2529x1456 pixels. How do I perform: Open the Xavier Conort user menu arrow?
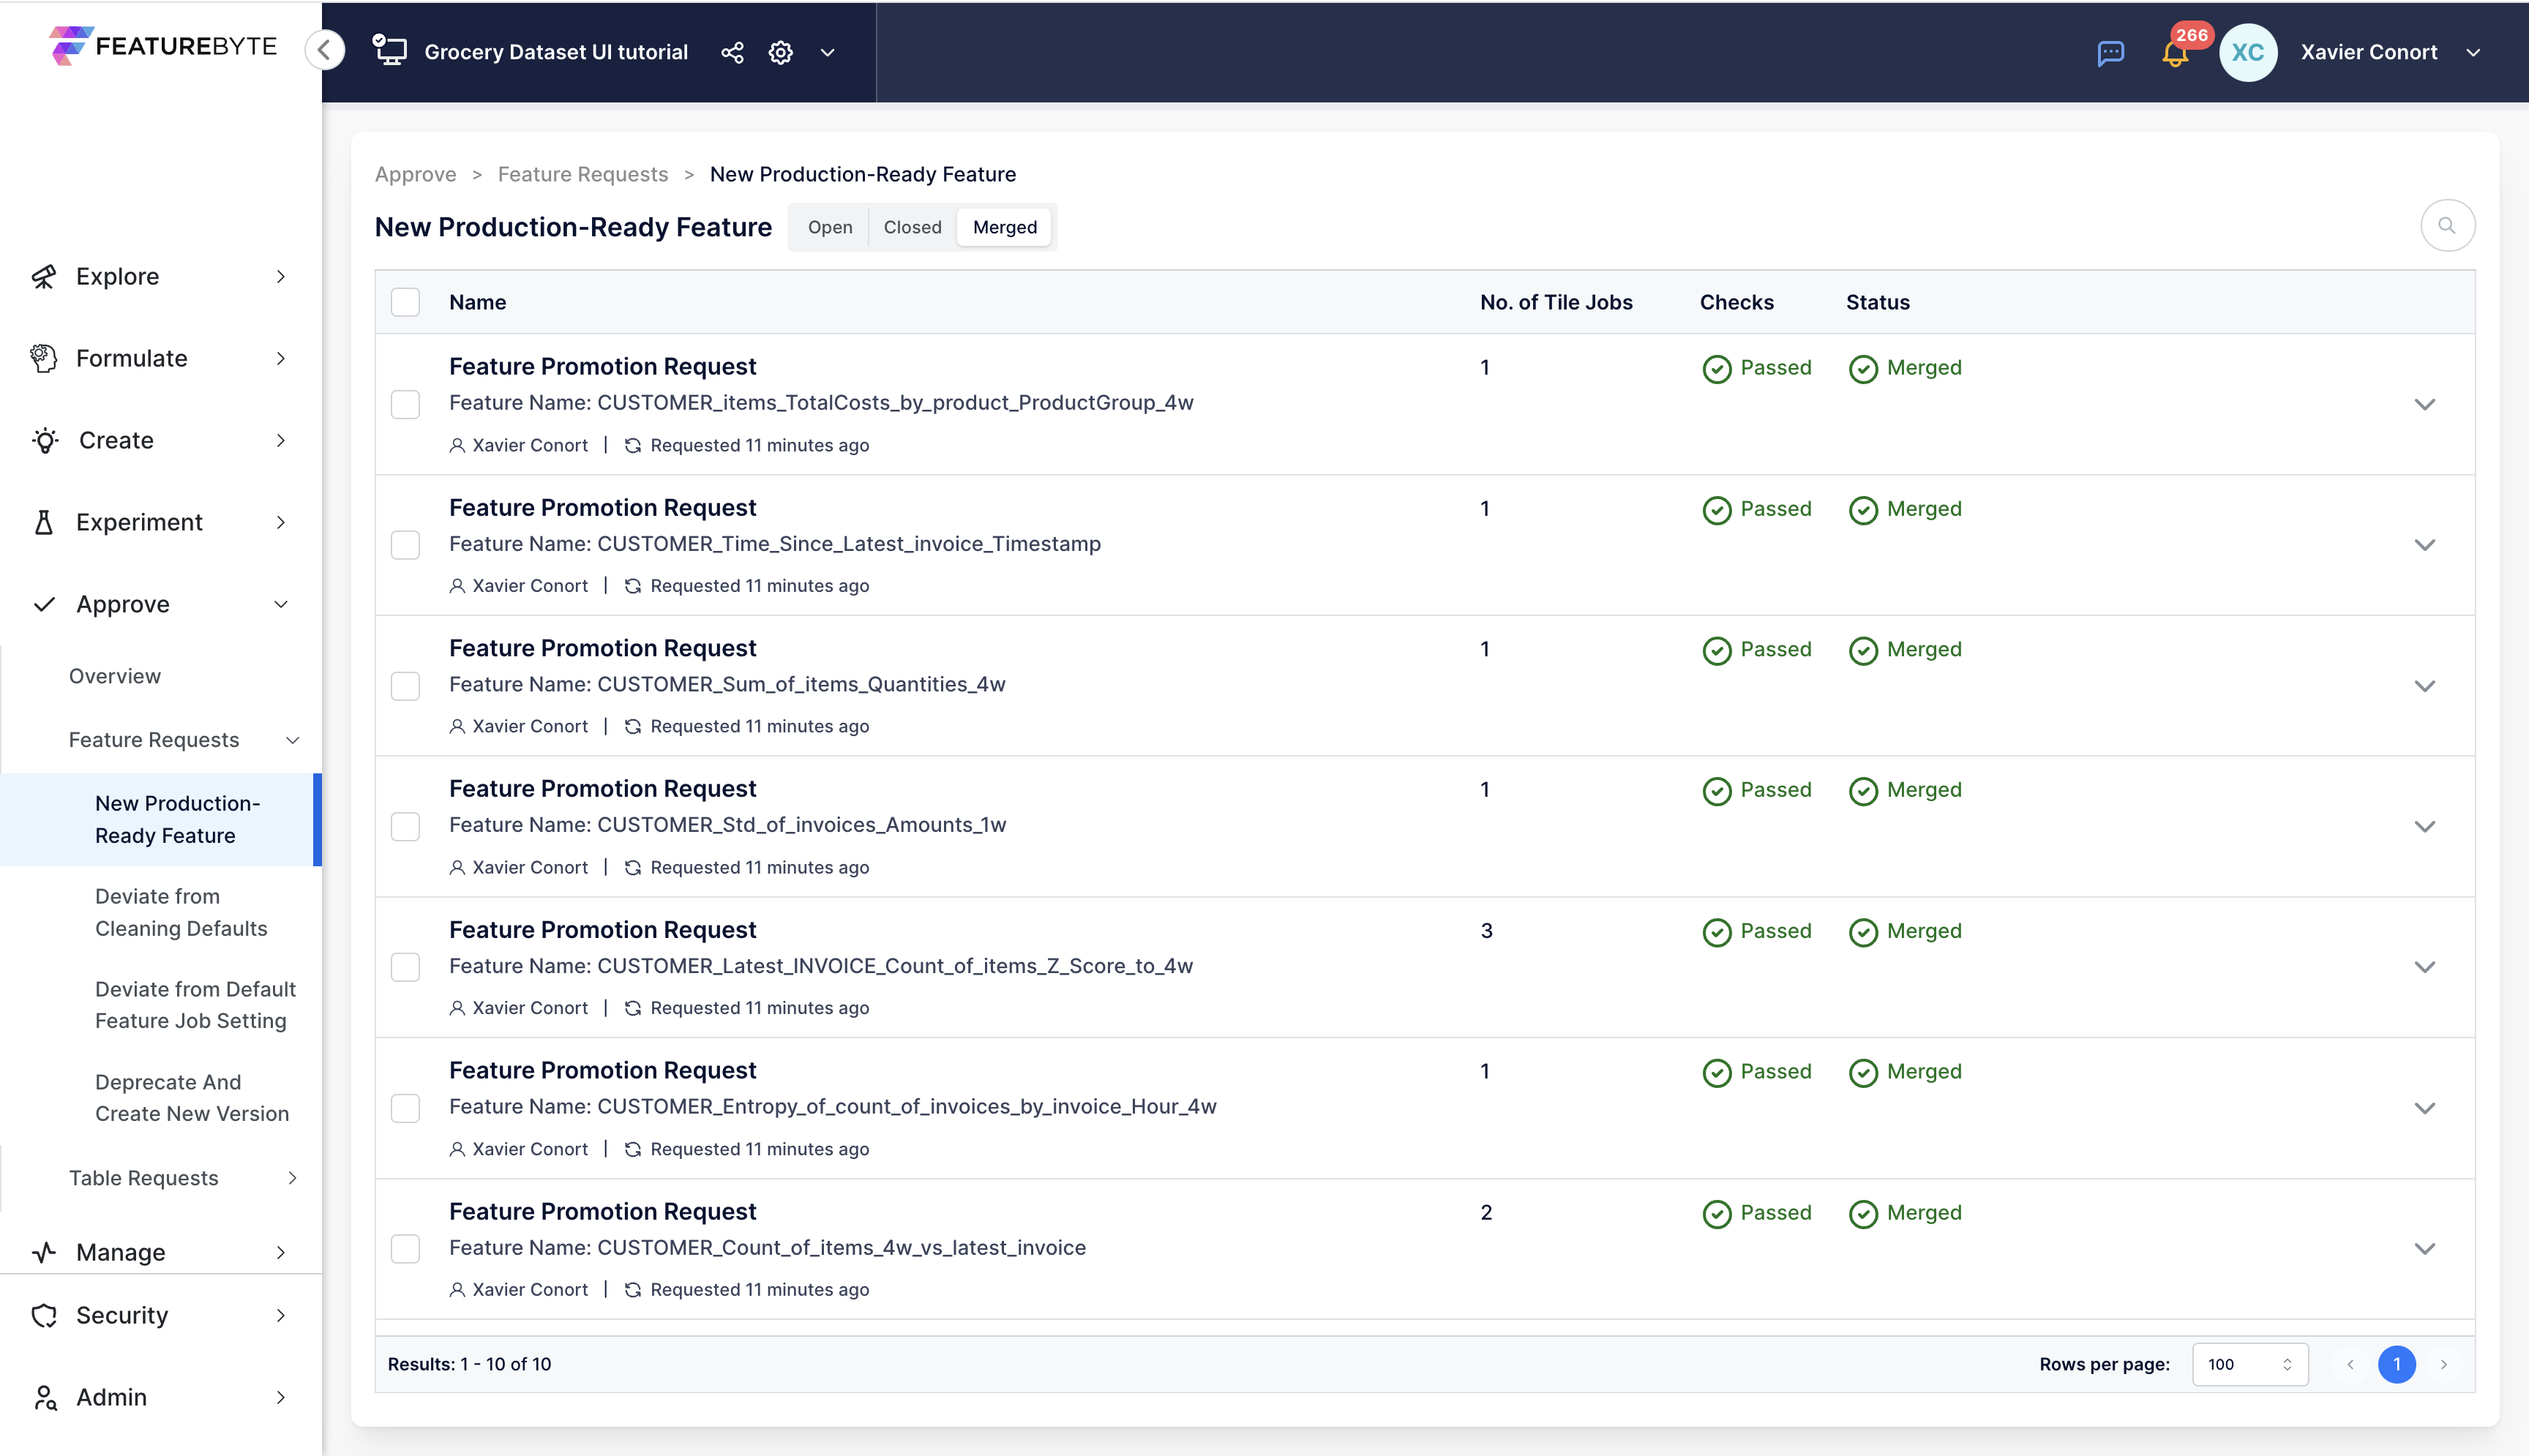pyautogui.click(x=2473, y=52)
